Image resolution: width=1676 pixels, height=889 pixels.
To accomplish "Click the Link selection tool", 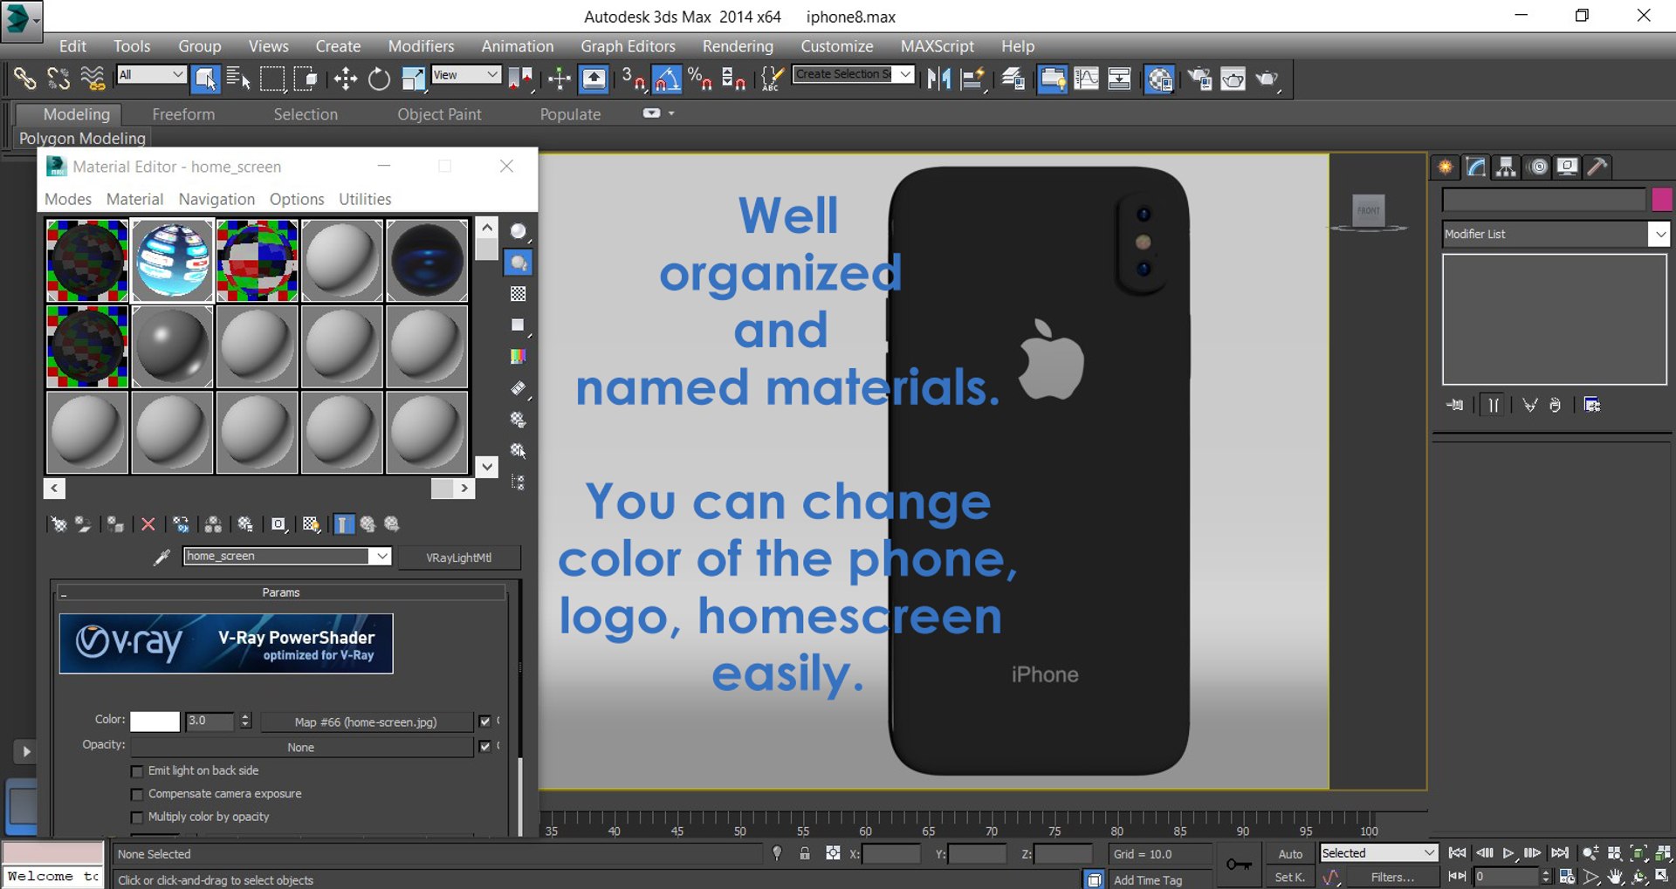I will [24, 79].
